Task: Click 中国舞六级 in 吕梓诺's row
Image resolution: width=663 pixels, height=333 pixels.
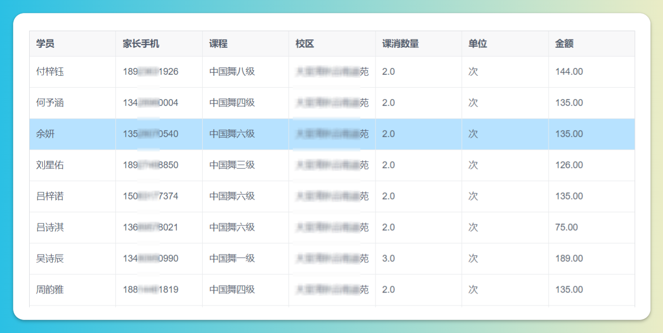Action: point(232,196)
